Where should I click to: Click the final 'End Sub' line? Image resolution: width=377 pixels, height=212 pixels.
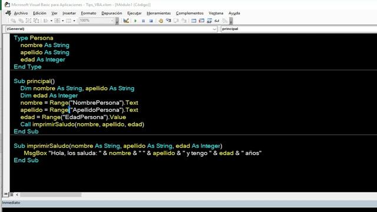click(x=26, y=160)
